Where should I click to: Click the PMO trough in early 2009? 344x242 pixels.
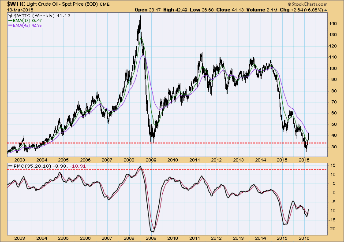pos(153,231)
